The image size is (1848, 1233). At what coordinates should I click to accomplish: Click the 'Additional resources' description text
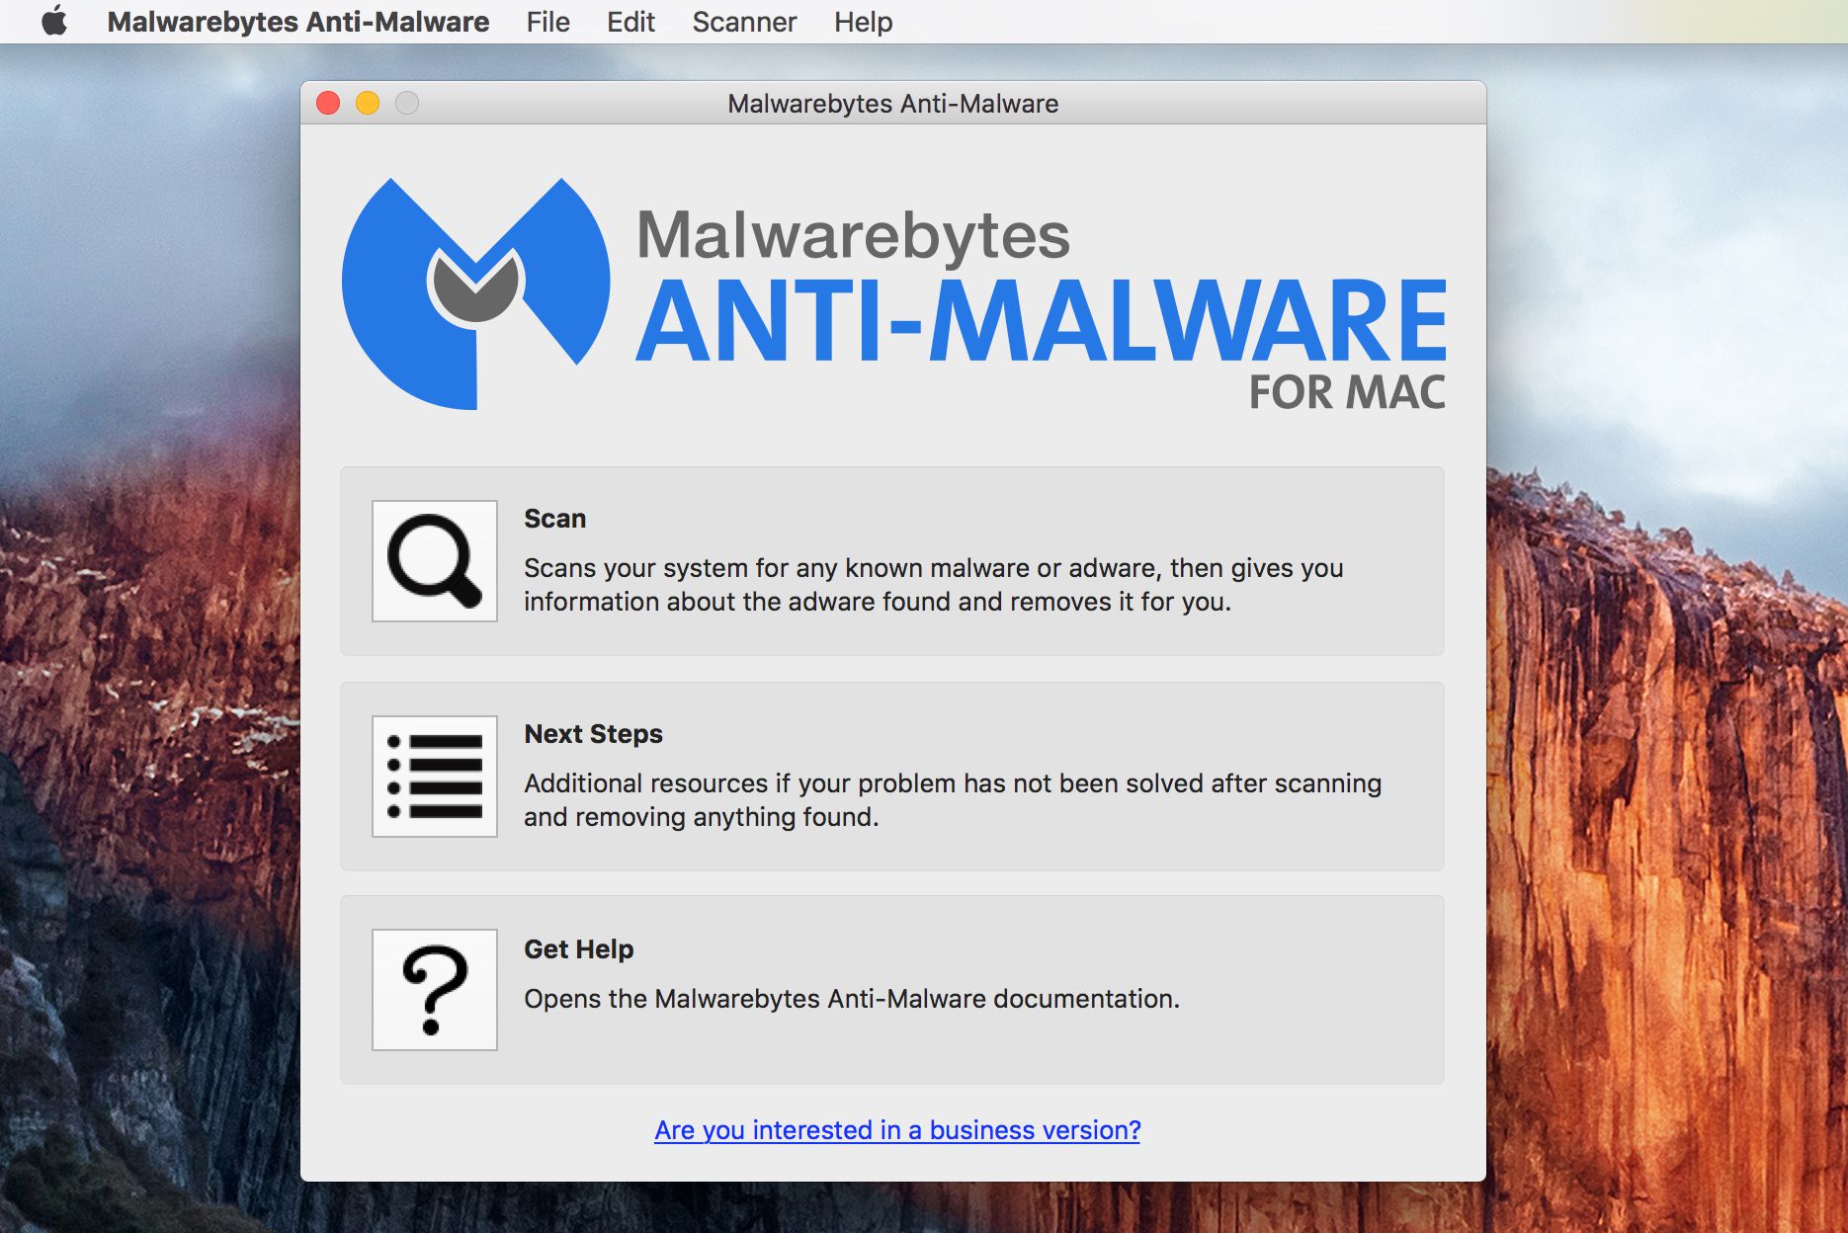953,800
